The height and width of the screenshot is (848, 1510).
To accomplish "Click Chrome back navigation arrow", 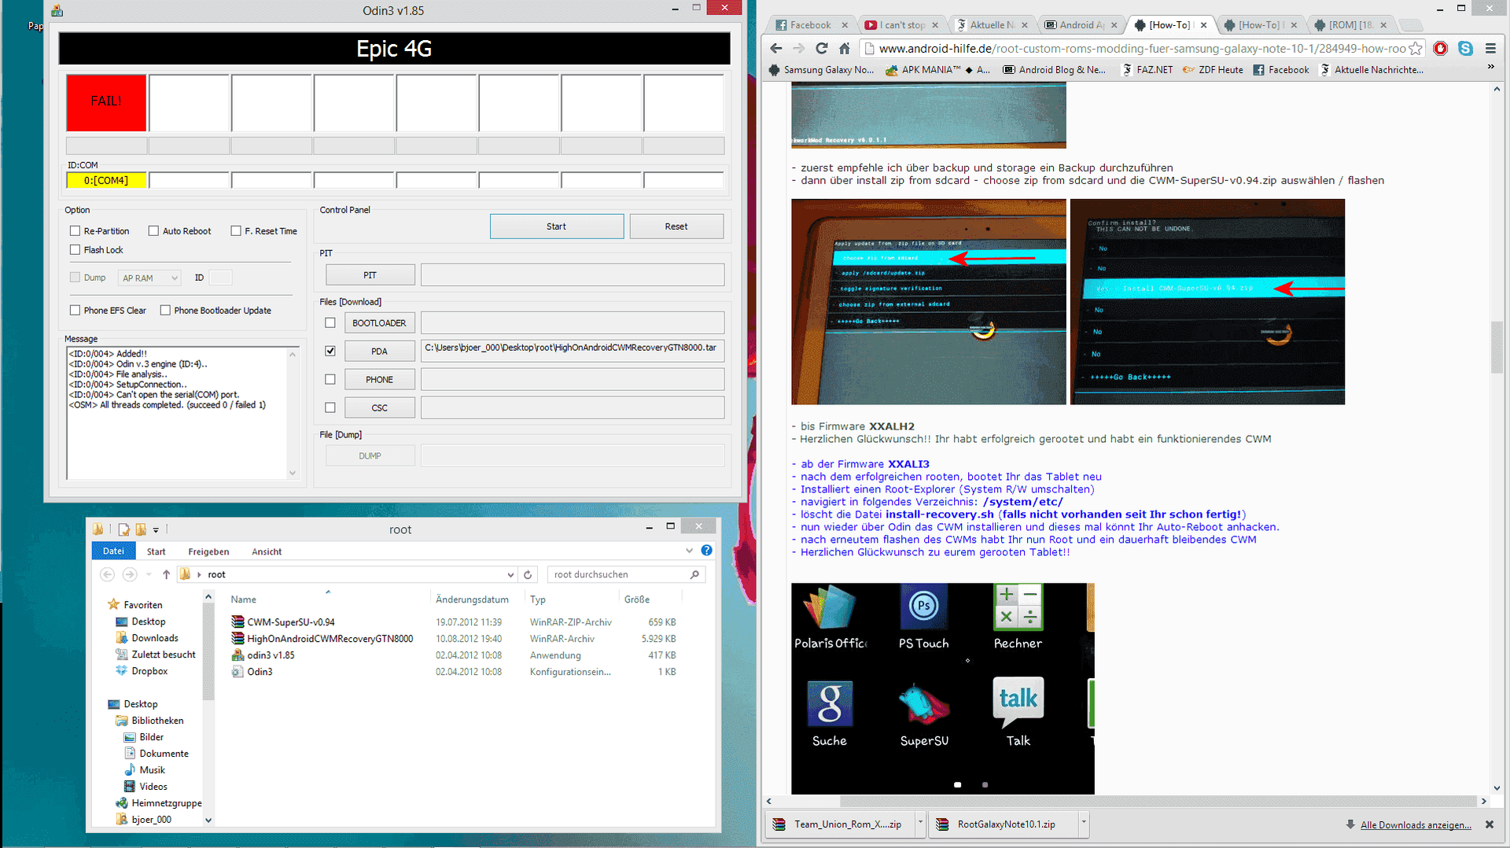I will click(775, 49).
